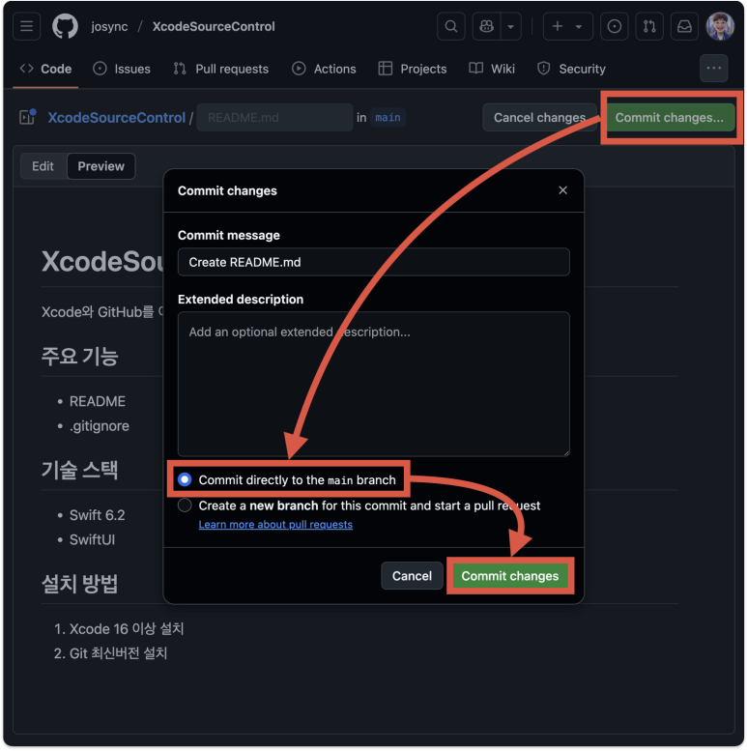Confirm with dialog Commit changes button
The image size is (747, 751).
pyautogui.click(x=510, y=576)
